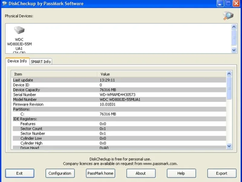
Task: Select the IDE Registers: row
Action: pos(119,119)
